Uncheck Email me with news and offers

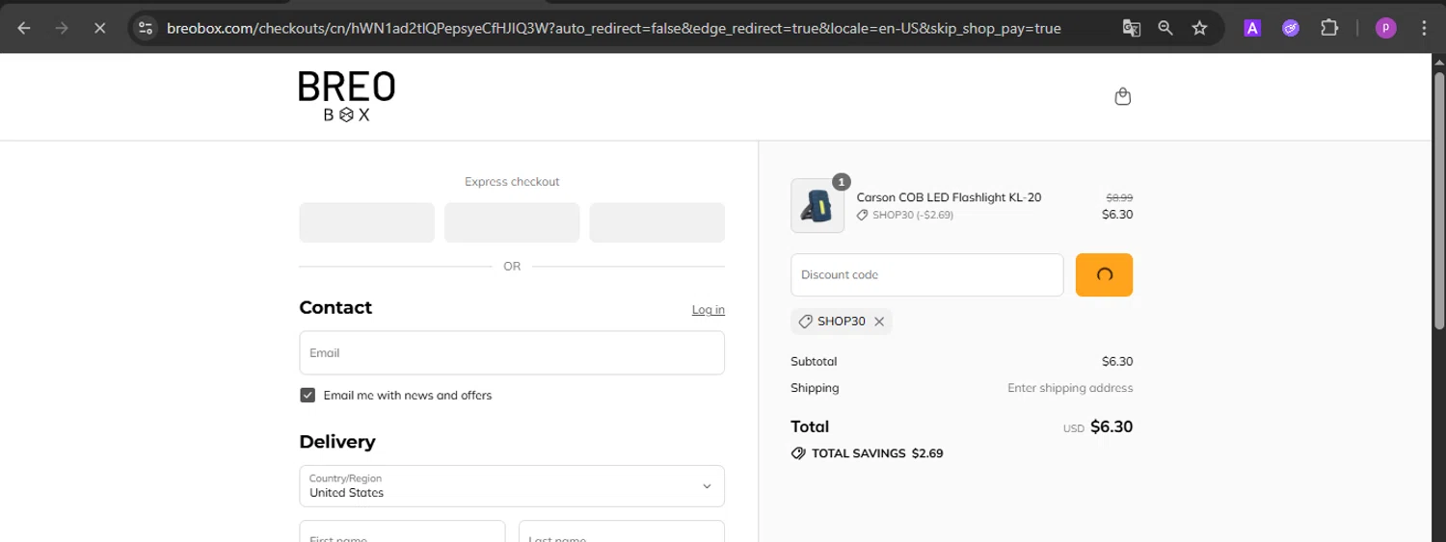308,395
